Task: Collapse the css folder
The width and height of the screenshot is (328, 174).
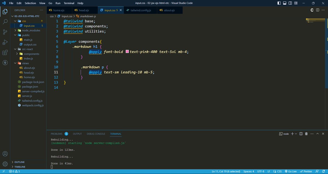Action: click(x=28, y=21)
